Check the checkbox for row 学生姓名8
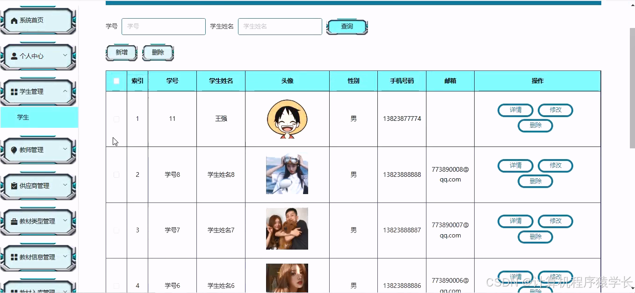 click(x=116, y=174)
